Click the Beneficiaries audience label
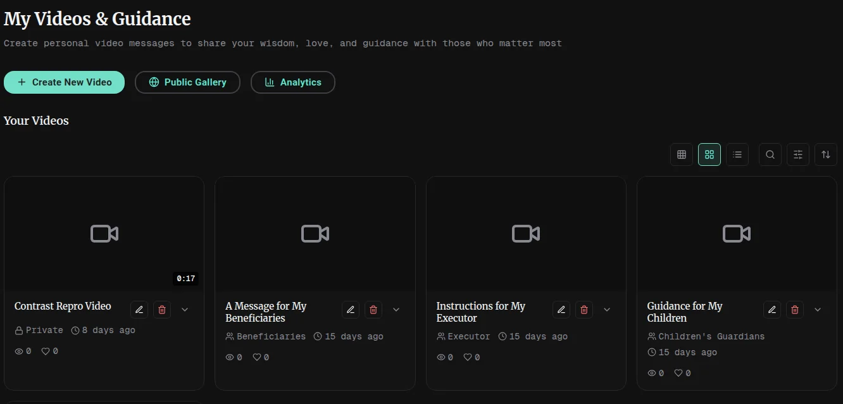 (x=266, y=336)
